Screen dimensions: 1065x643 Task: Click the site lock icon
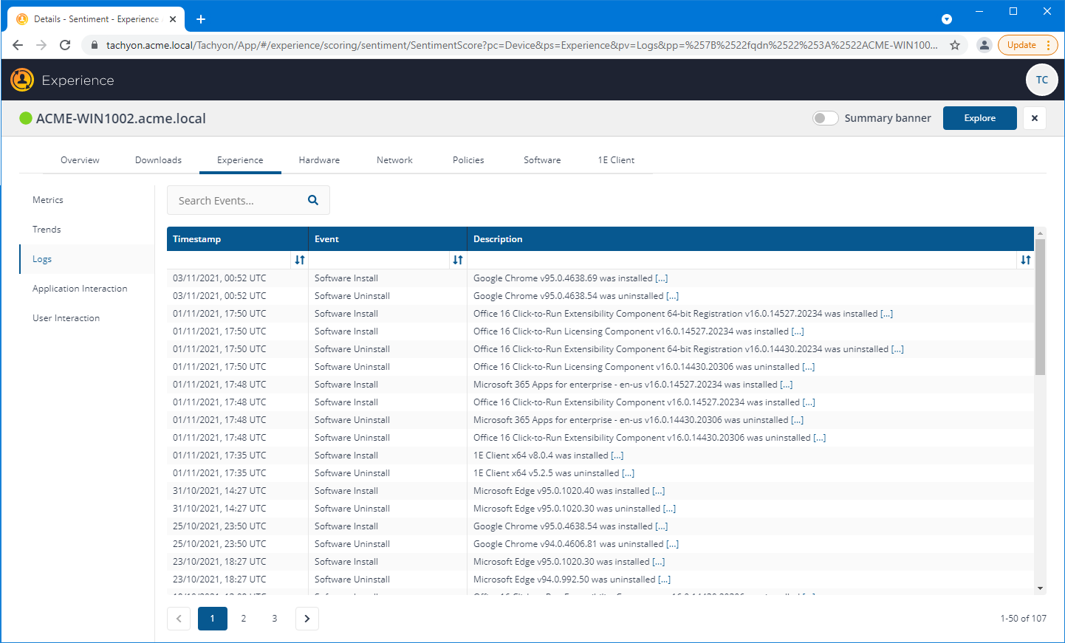[x=94, y=45]
